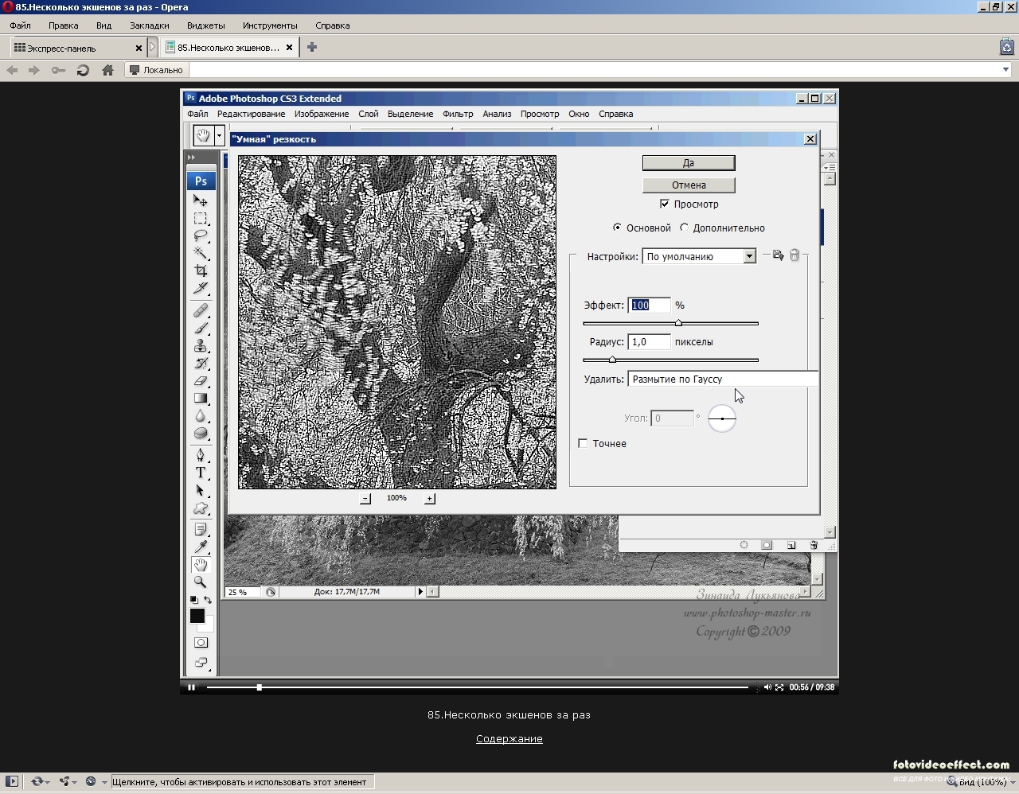Click the Радиус value field
The image size is (1019, 794).
(649, 341)
